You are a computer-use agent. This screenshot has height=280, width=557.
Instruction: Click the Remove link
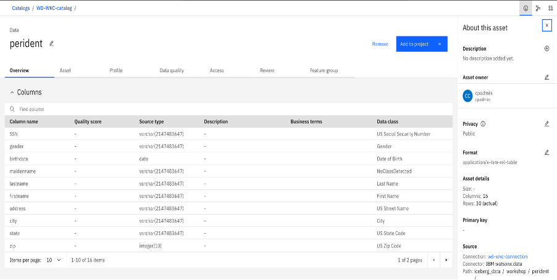(380, 44)
